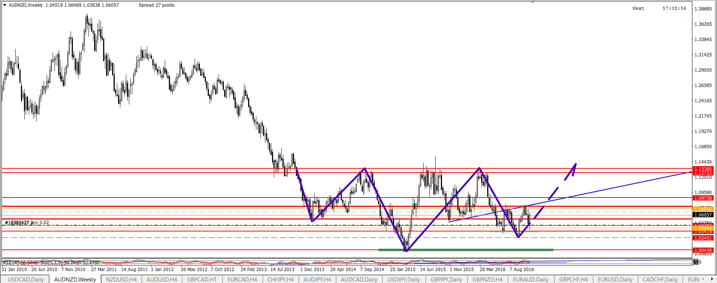Click the '7 Oct 2012' date label
The image size is (717, 283).
[222, 269]
